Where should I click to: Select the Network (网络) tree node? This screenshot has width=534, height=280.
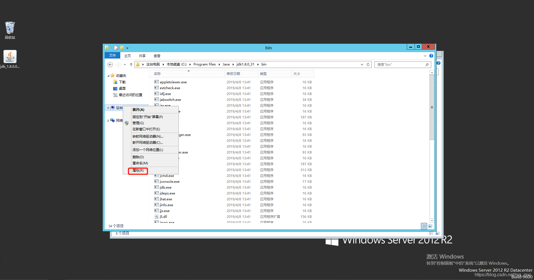pyautogui.click(x=117, y=120)
